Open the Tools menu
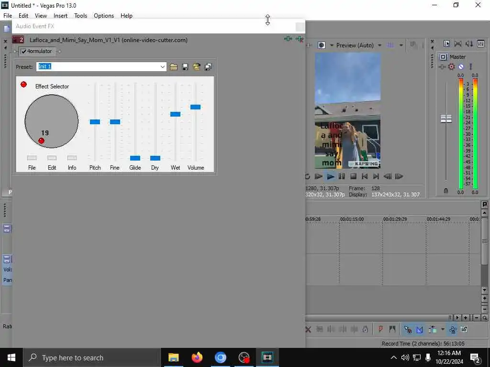 pyautogui.click(x=80, y=16)
